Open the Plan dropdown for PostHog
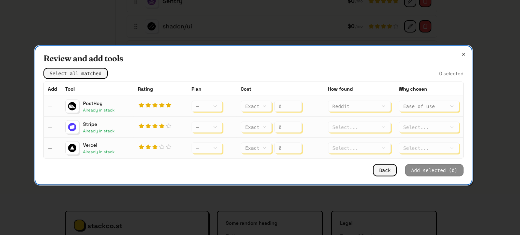Image resolution: width=520 pixels, height=235 pixels. [x=207, y=106]
